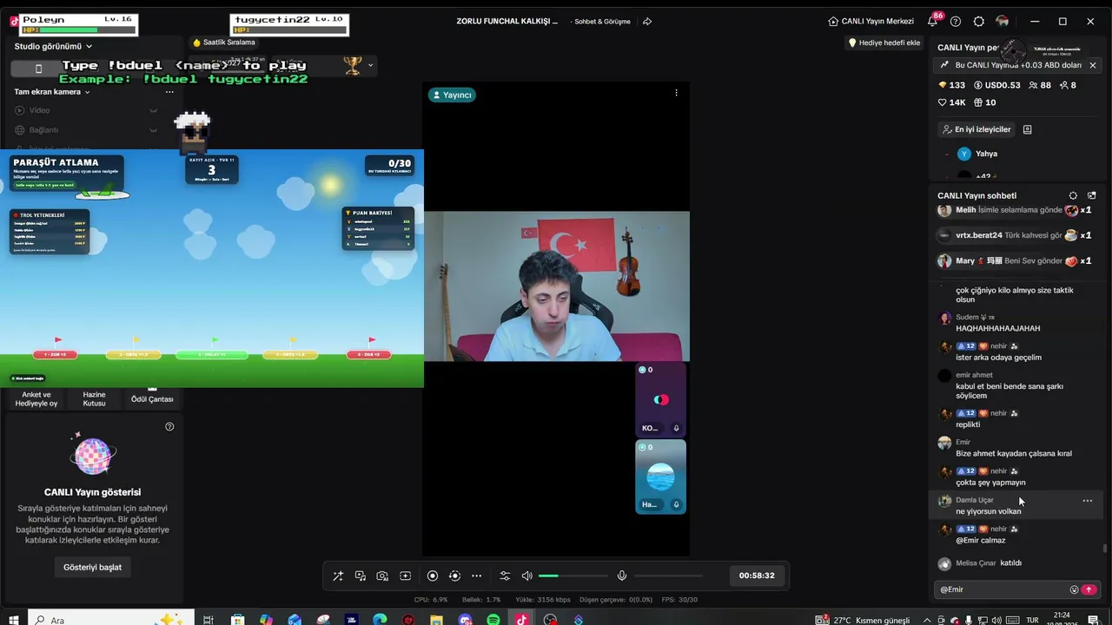Select the KO... guest thumbnail
1112x625 pixels.
661,399
